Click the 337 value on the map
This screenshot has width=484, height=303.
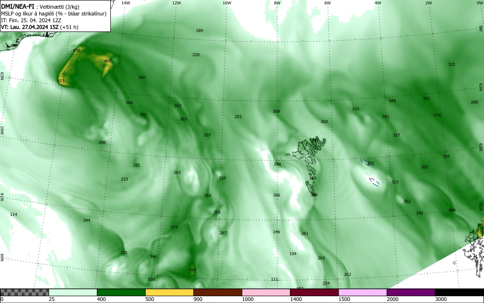tap(207, 135)
